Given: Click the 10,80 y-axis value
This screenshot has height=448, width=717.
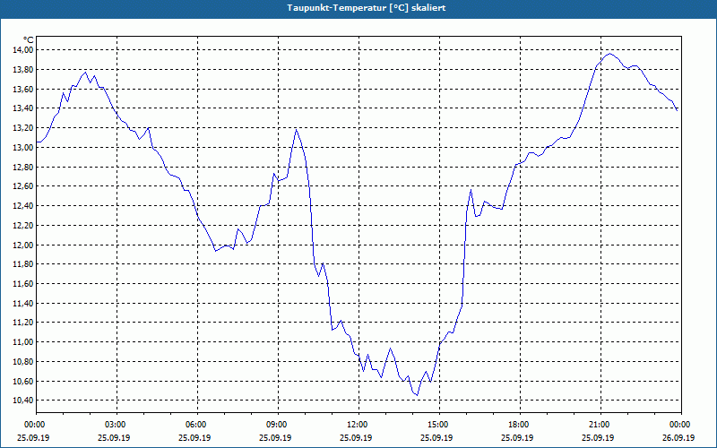Looking at the screenshot, I should (24, 362).
